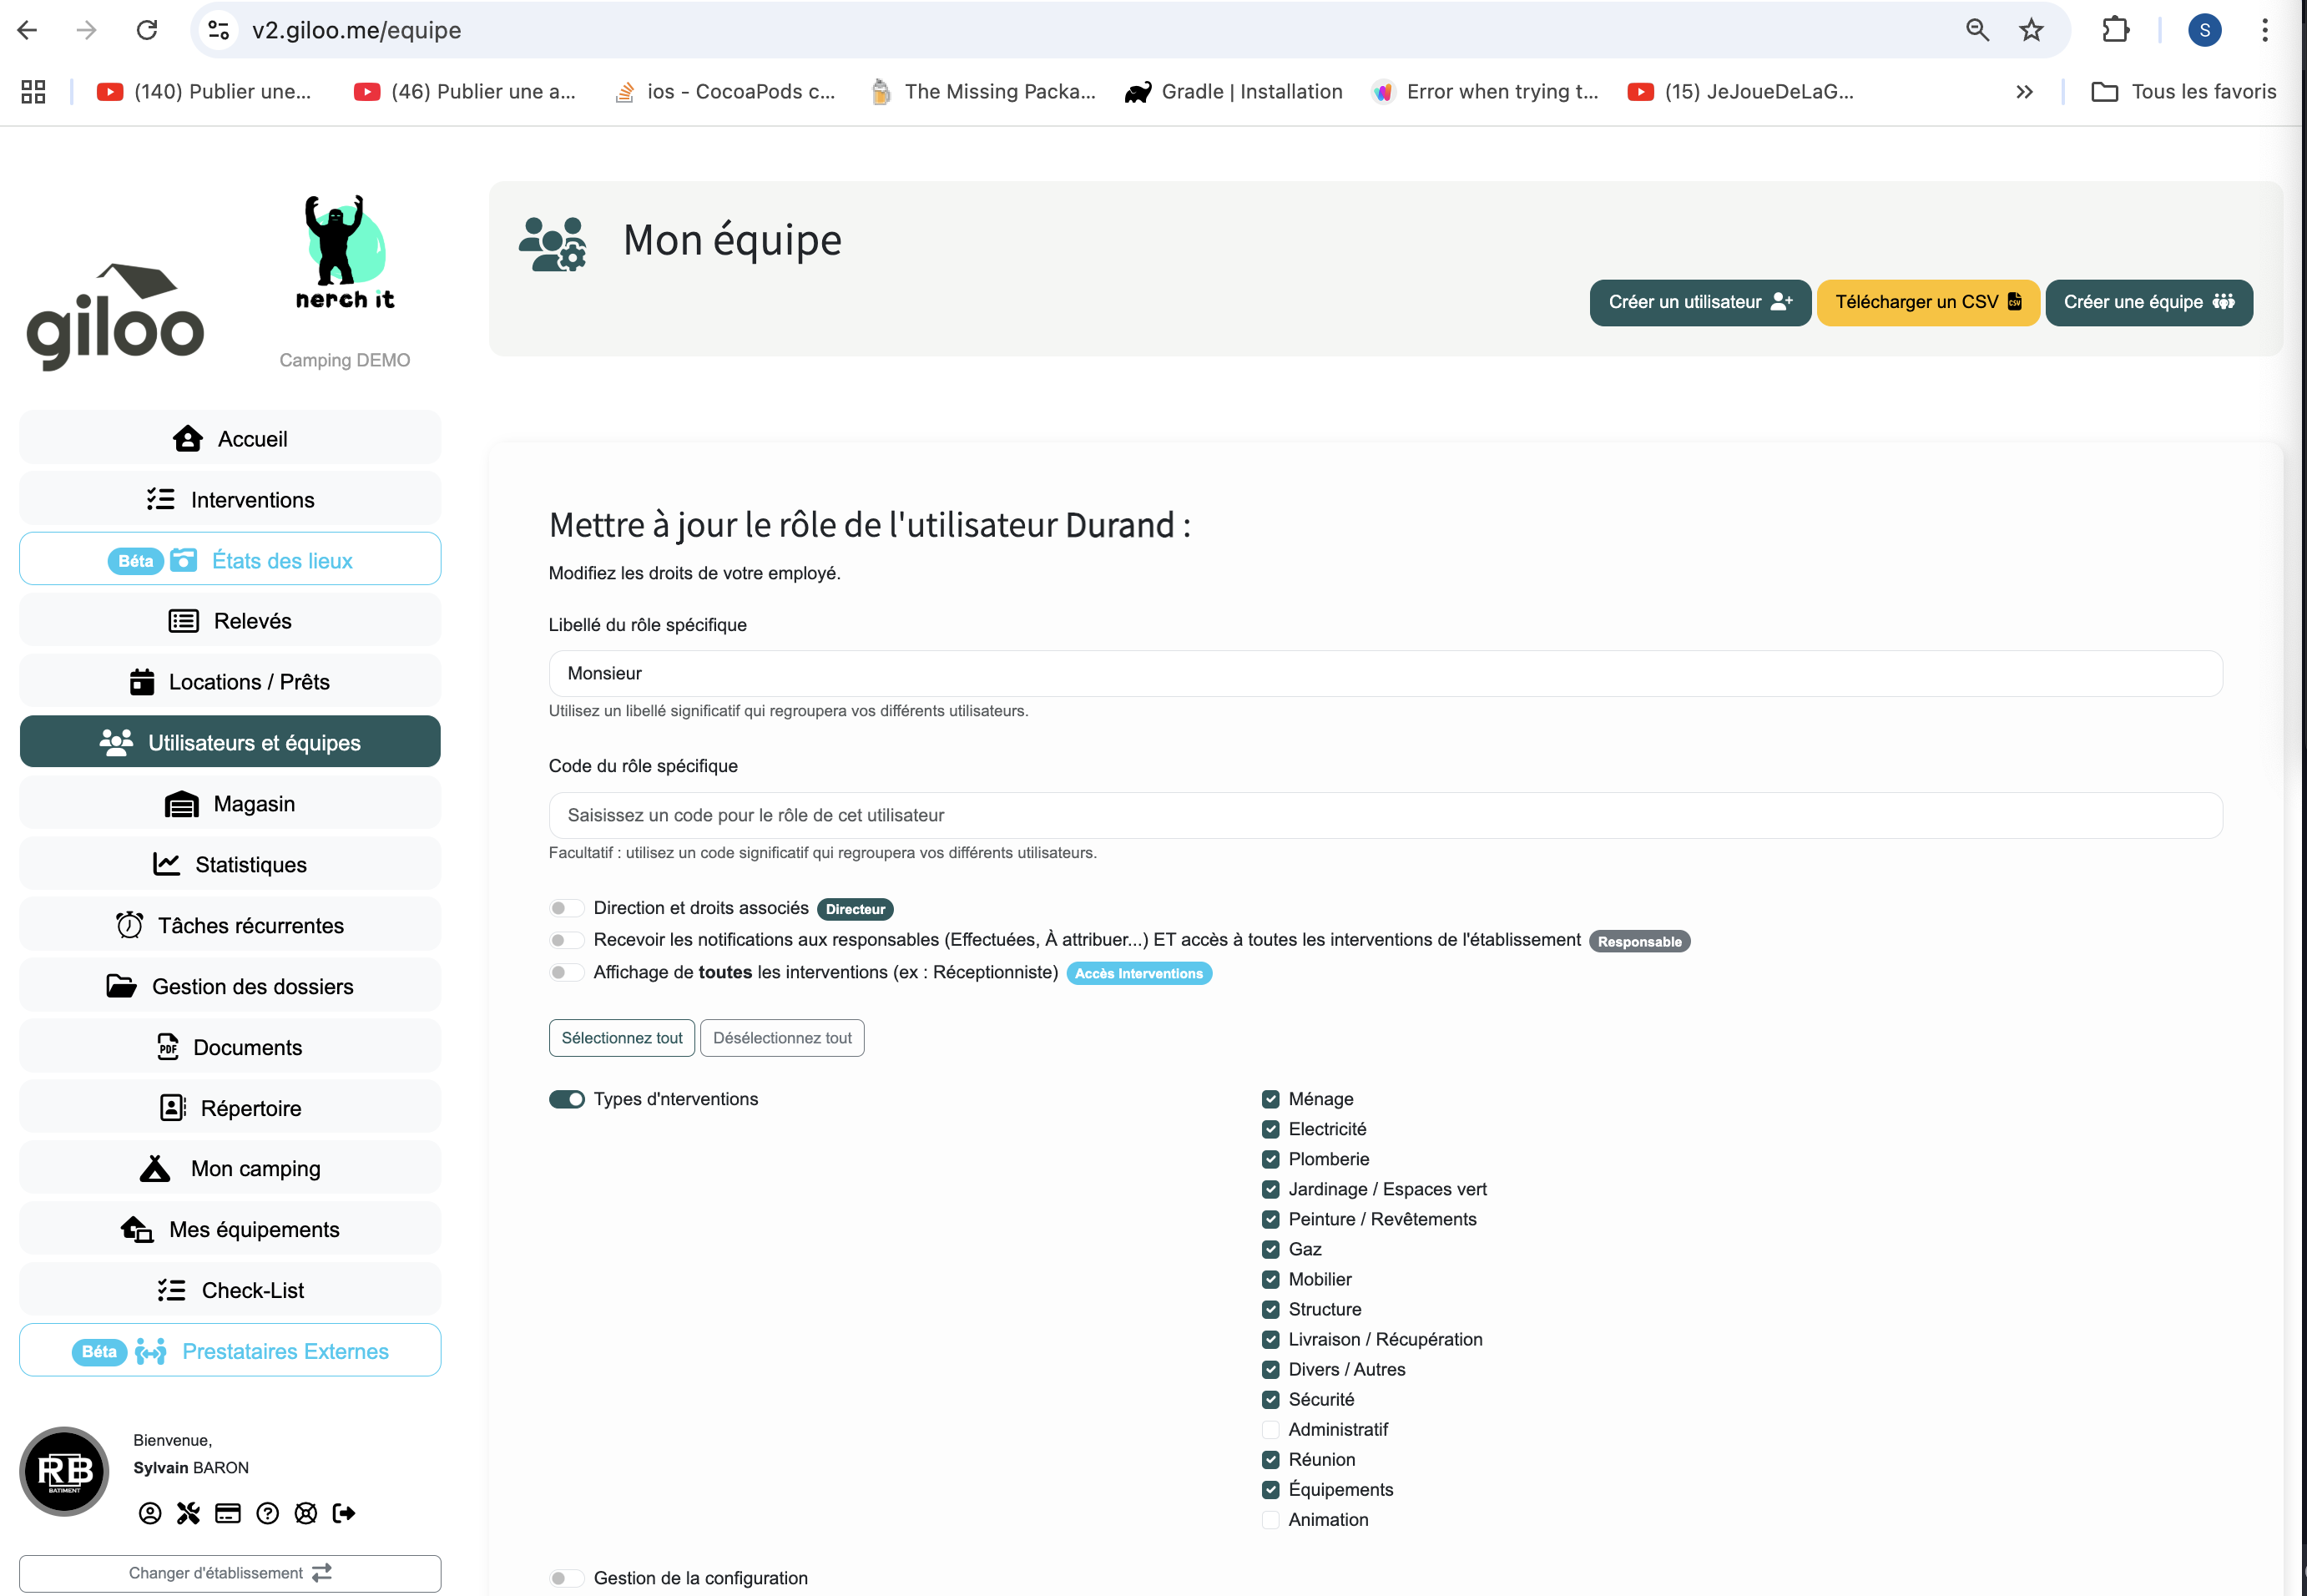Check the Administratif checkbox
The height and width of the screenshot is (1596, 2307).
1270,1429
